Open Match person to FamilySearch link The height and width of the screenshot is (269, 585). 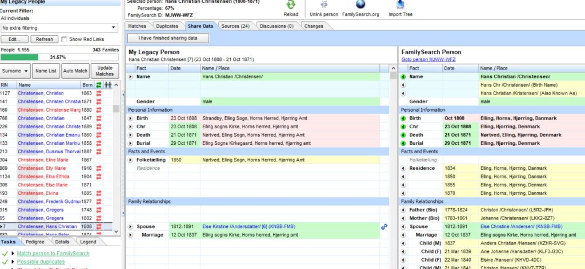pyautogui.click(x=53, y=254)
